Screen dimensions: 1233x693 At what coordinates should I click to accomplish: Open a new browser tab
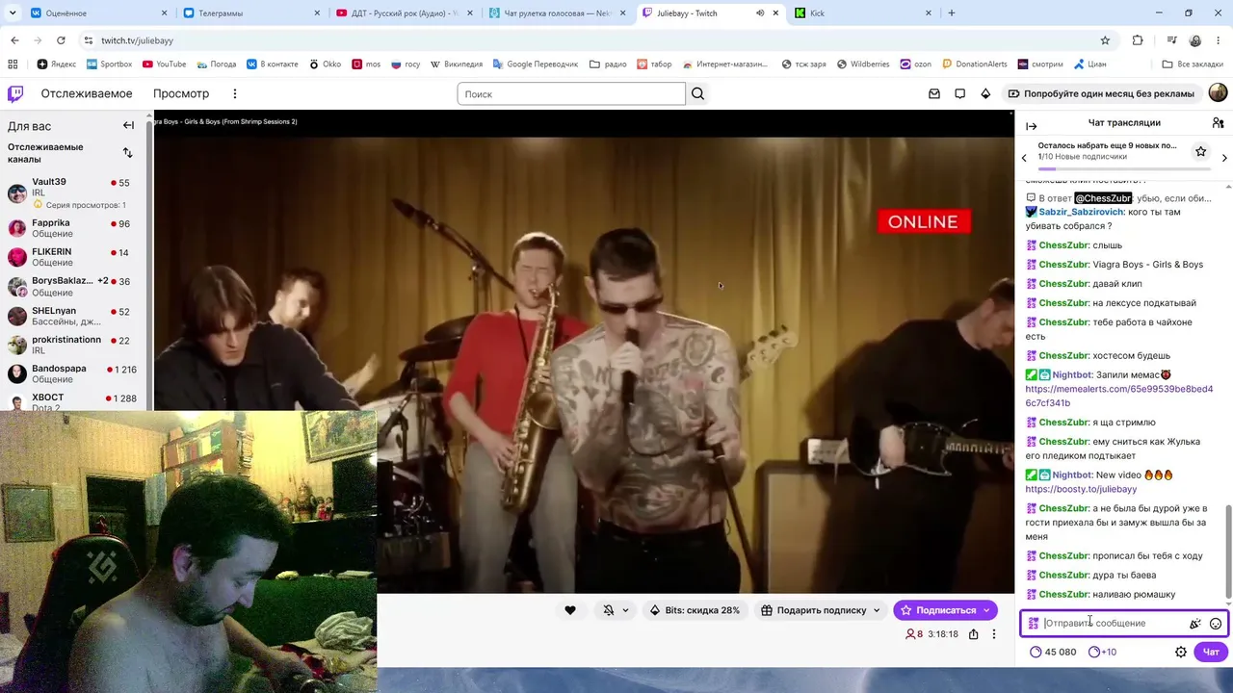click(952, 13)
